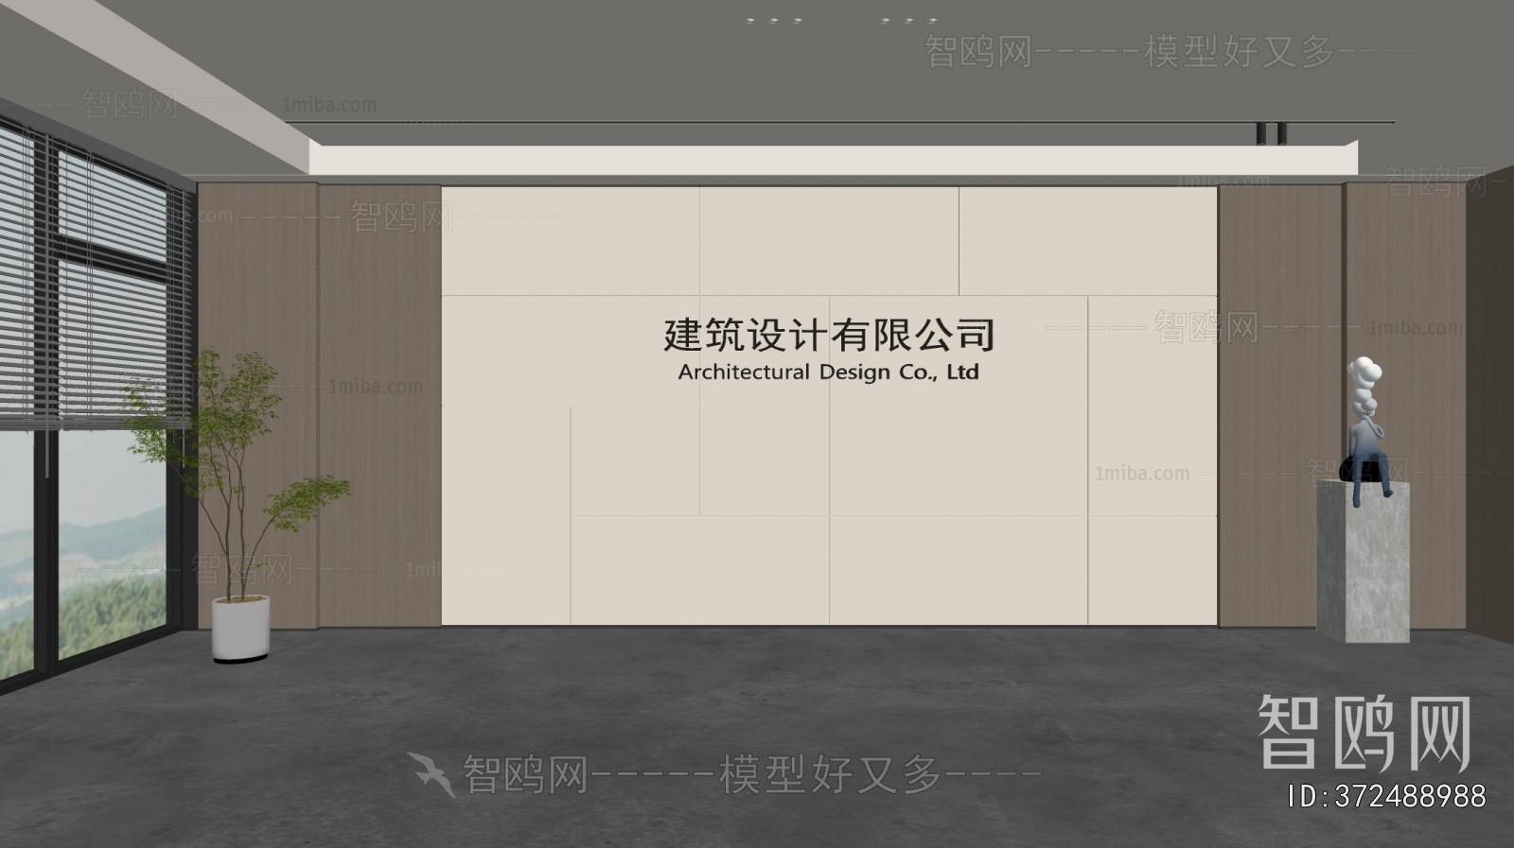The height and width of the screenshot is (848, 1514).
Task: Select the potted tree in white planter
Action: click(x=237, y=506)
